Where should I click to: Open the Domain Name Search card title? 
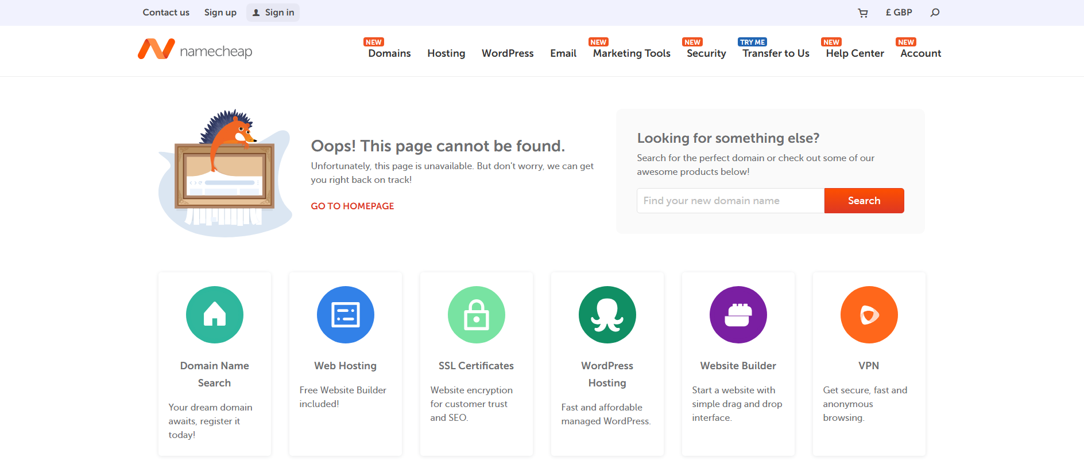pos(215,374)
